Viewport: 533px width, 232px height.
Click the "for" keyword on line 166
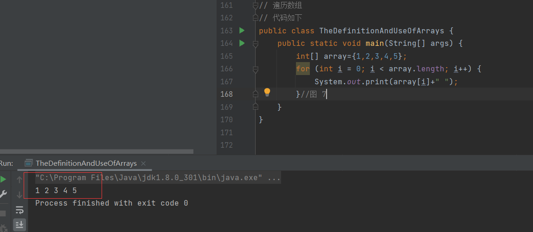(x=303, y=69)
